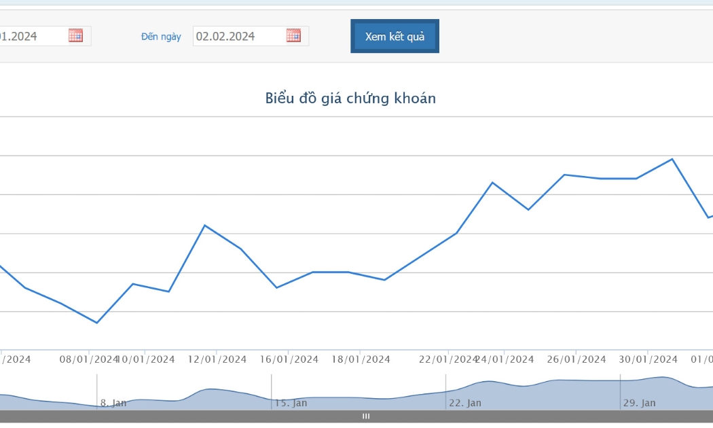This screenshot has width=713, height=428.
Task: Click x-axis label 26/01/2024
Action: (577, 359)
